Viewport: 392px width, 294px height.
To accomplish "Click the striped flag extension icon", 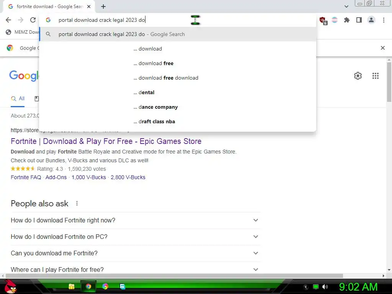I will pyautogui.click(x=335, y=20).
